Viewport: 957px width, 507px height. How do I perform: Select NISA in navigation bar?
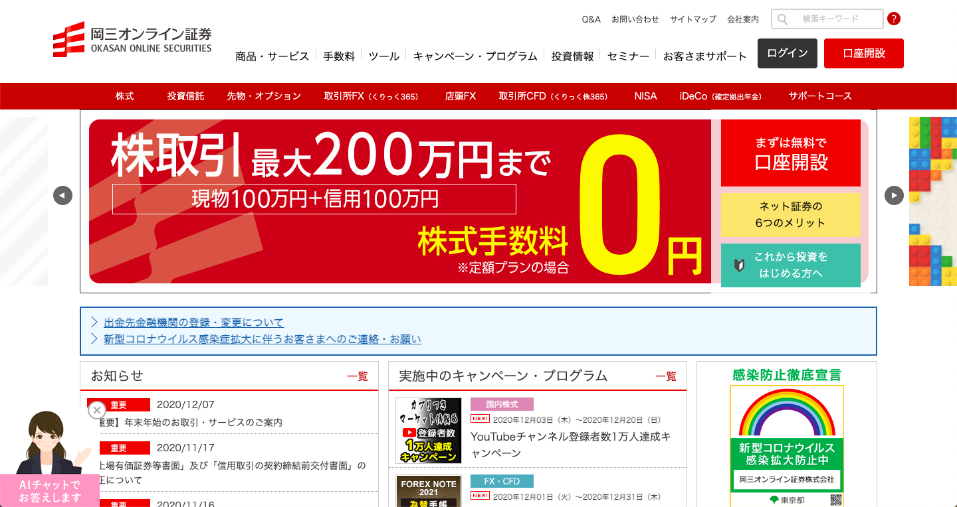[x=645, y=96]
